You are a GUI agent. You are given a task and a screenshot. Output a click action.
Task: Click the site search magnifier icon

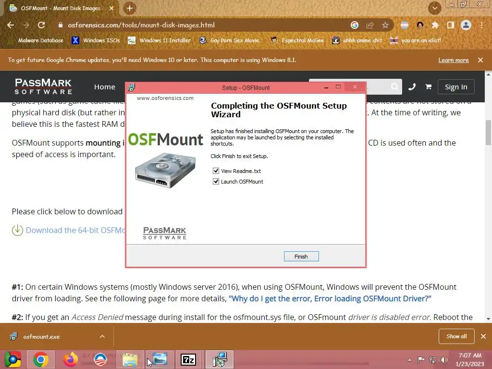[x=395, y=86]
